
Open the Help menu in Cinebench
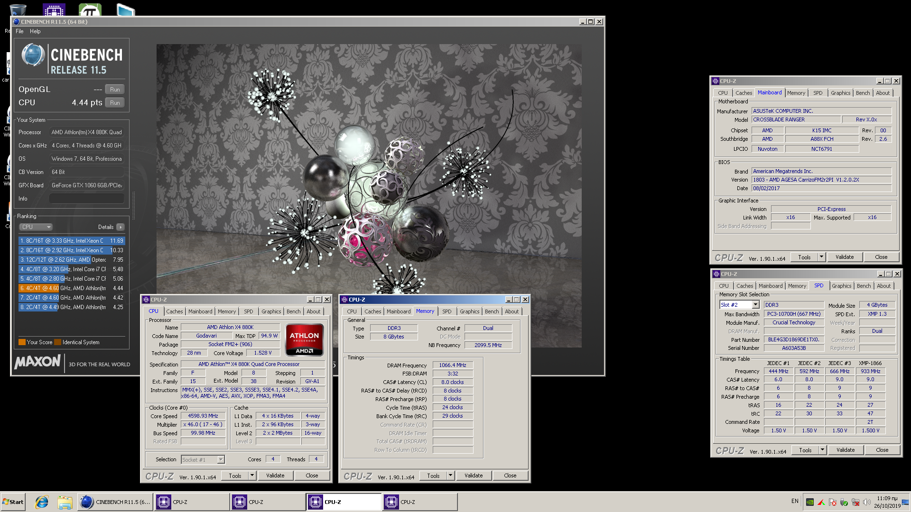coord(35,31)
